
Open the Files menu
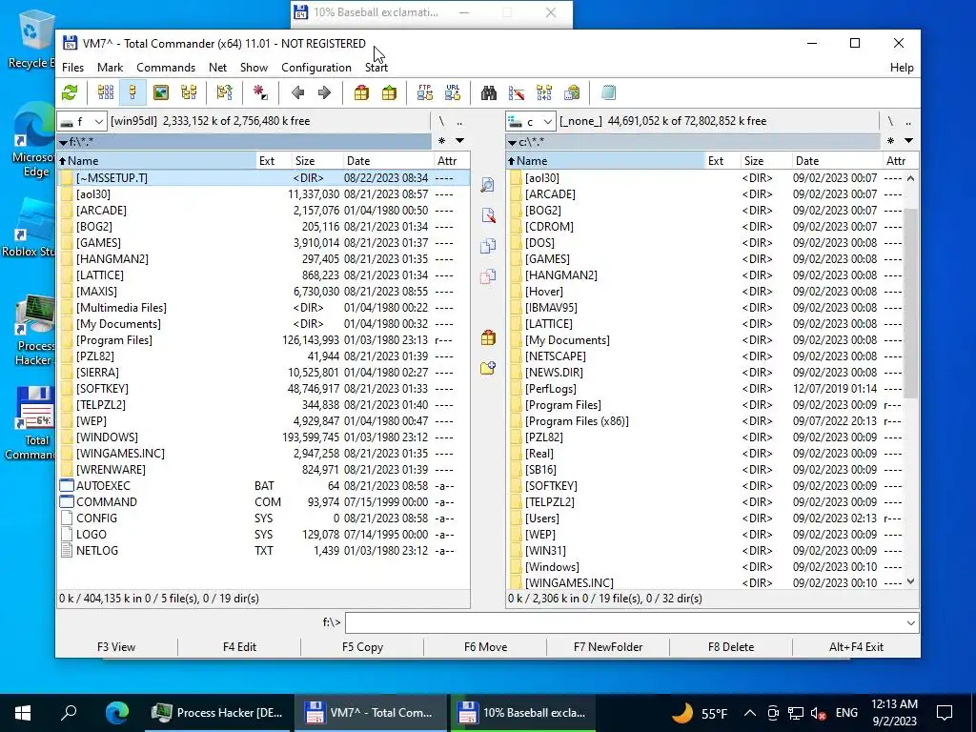point(72,68)
